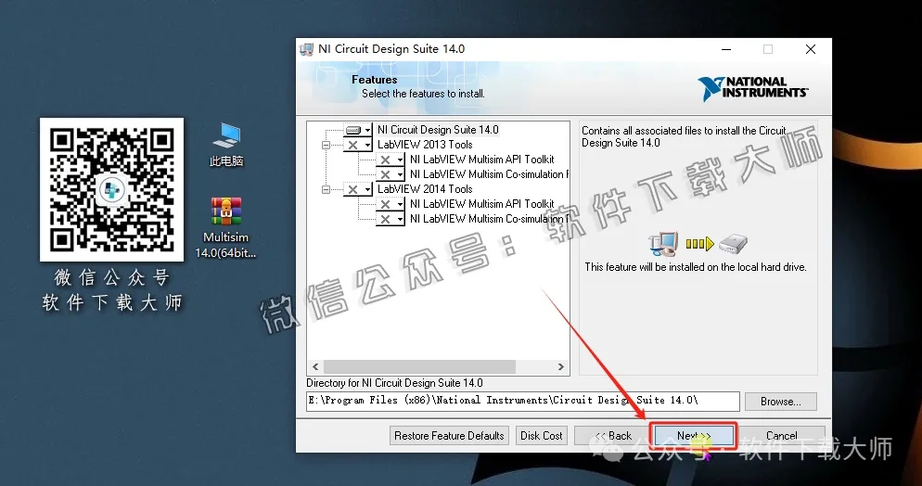Image resolution: width=922 pixels, height=486 pixels.
Task: Open API Toolkit dropdown under LabVIEW 2014
Action: click(391, 204)
